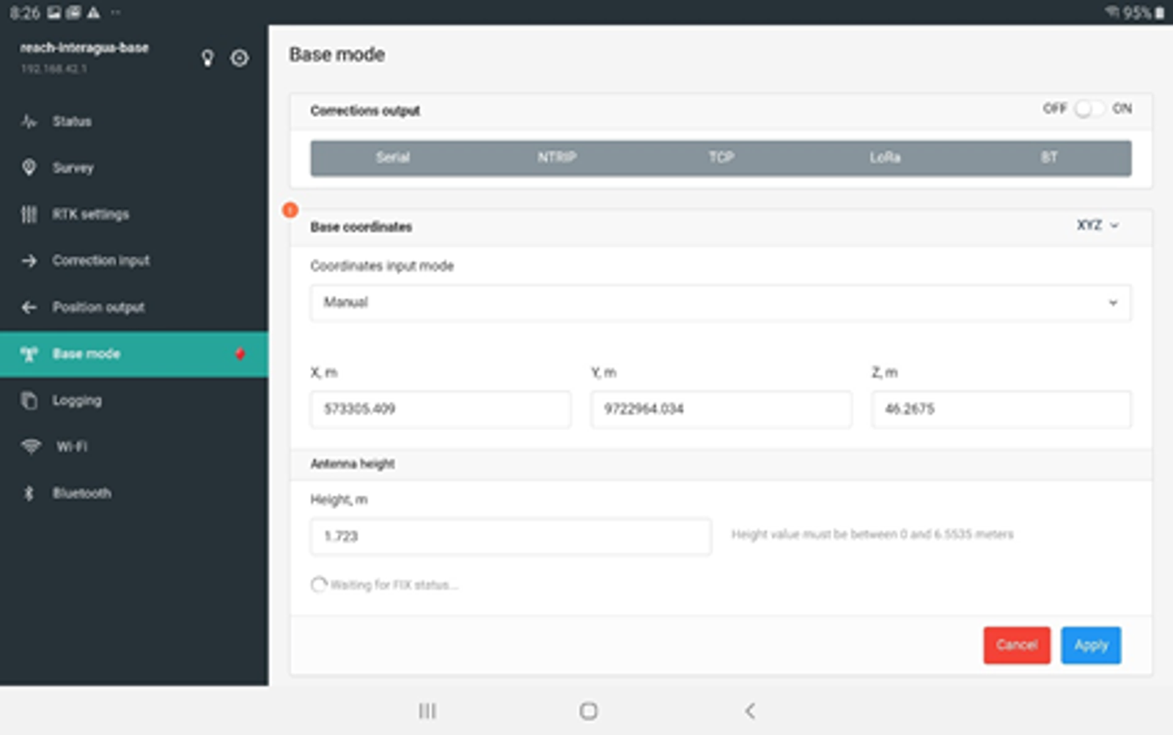Image resolution: width=1173 pixels, height=735 pixels.
Task: Expand the XYZ coordinate format dropdown
Action: pyautogui.click(x=1097, y=225)
